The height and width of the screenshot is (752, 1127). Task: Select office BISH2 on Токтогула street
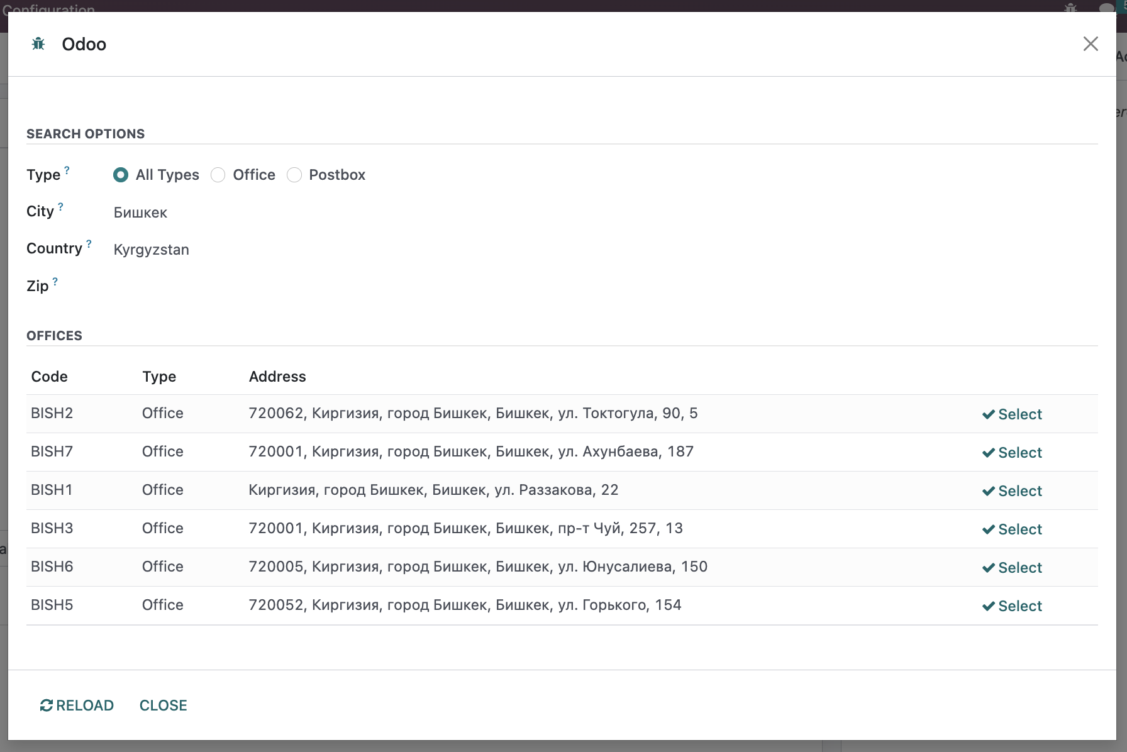pos(1012,414)
